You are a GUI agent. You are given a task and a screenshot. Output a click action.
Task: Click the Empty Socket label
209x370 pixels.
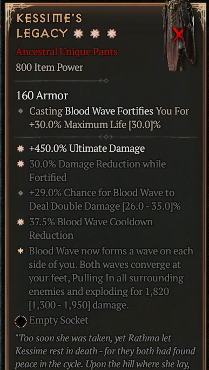[59, 320]
